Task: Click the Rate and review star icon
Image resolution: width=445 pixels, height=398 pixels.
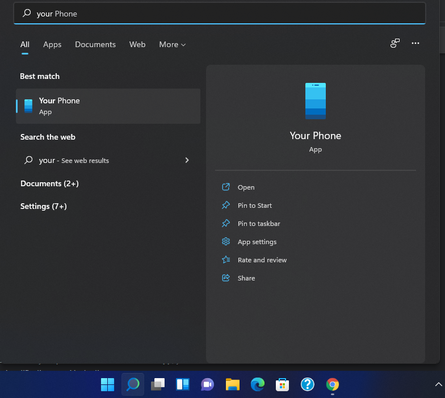Action: (226, 259)
